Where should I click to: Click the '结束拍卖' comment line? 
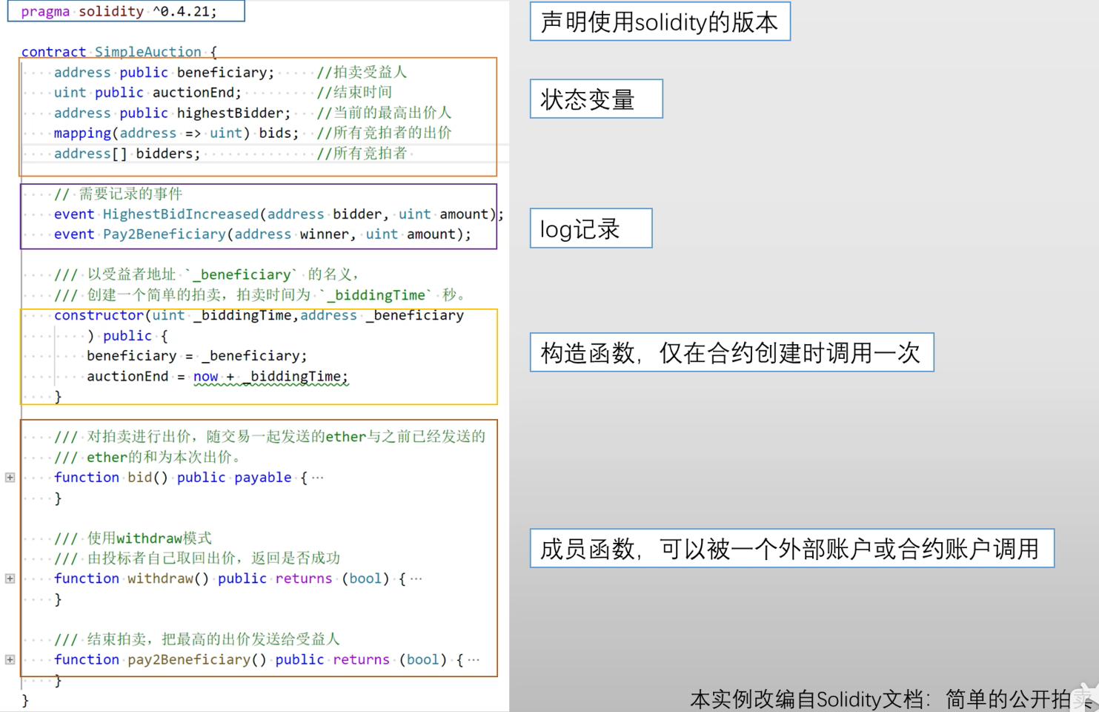click(x=197, y=639)
